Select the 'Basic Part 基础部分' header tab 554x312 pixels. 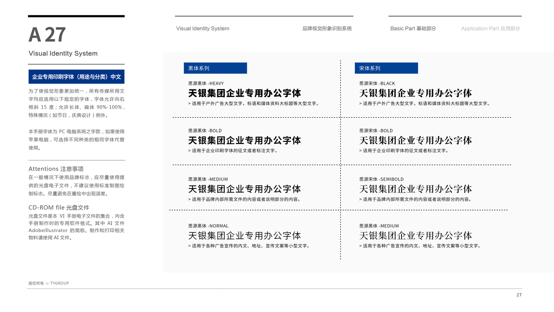(x=413, y=28)
